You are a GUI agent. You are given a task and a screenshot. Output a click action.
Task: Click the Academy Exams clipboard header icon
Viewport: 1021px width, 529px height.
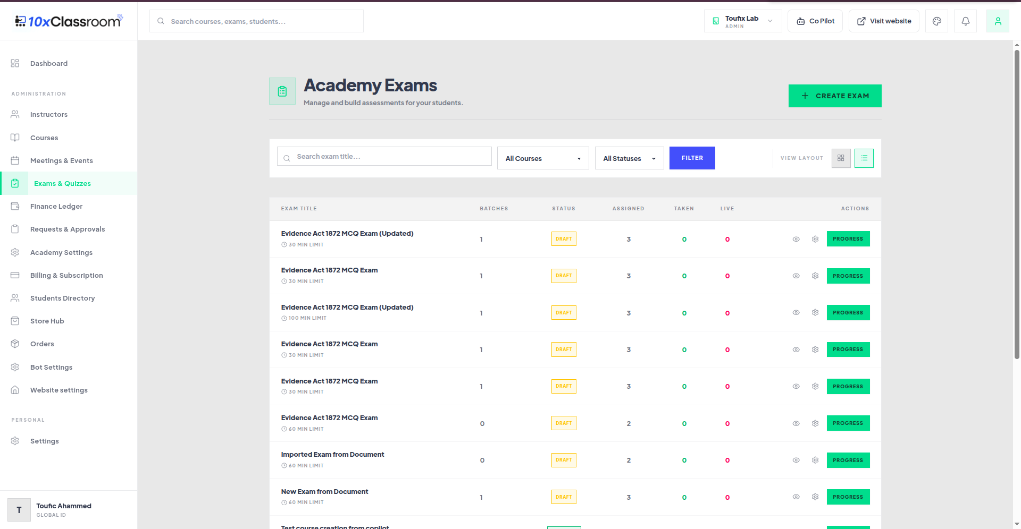point(282,91)
